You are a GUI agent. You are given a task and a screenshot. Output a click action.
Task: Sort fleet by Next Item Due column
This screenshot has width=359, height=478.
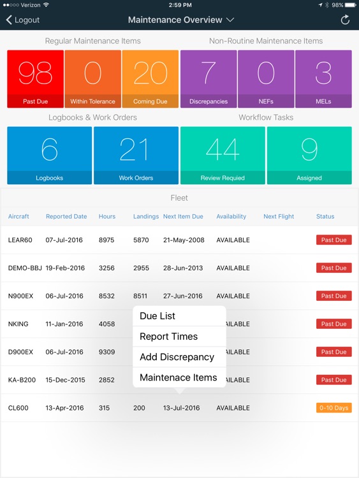coord(183,217)
